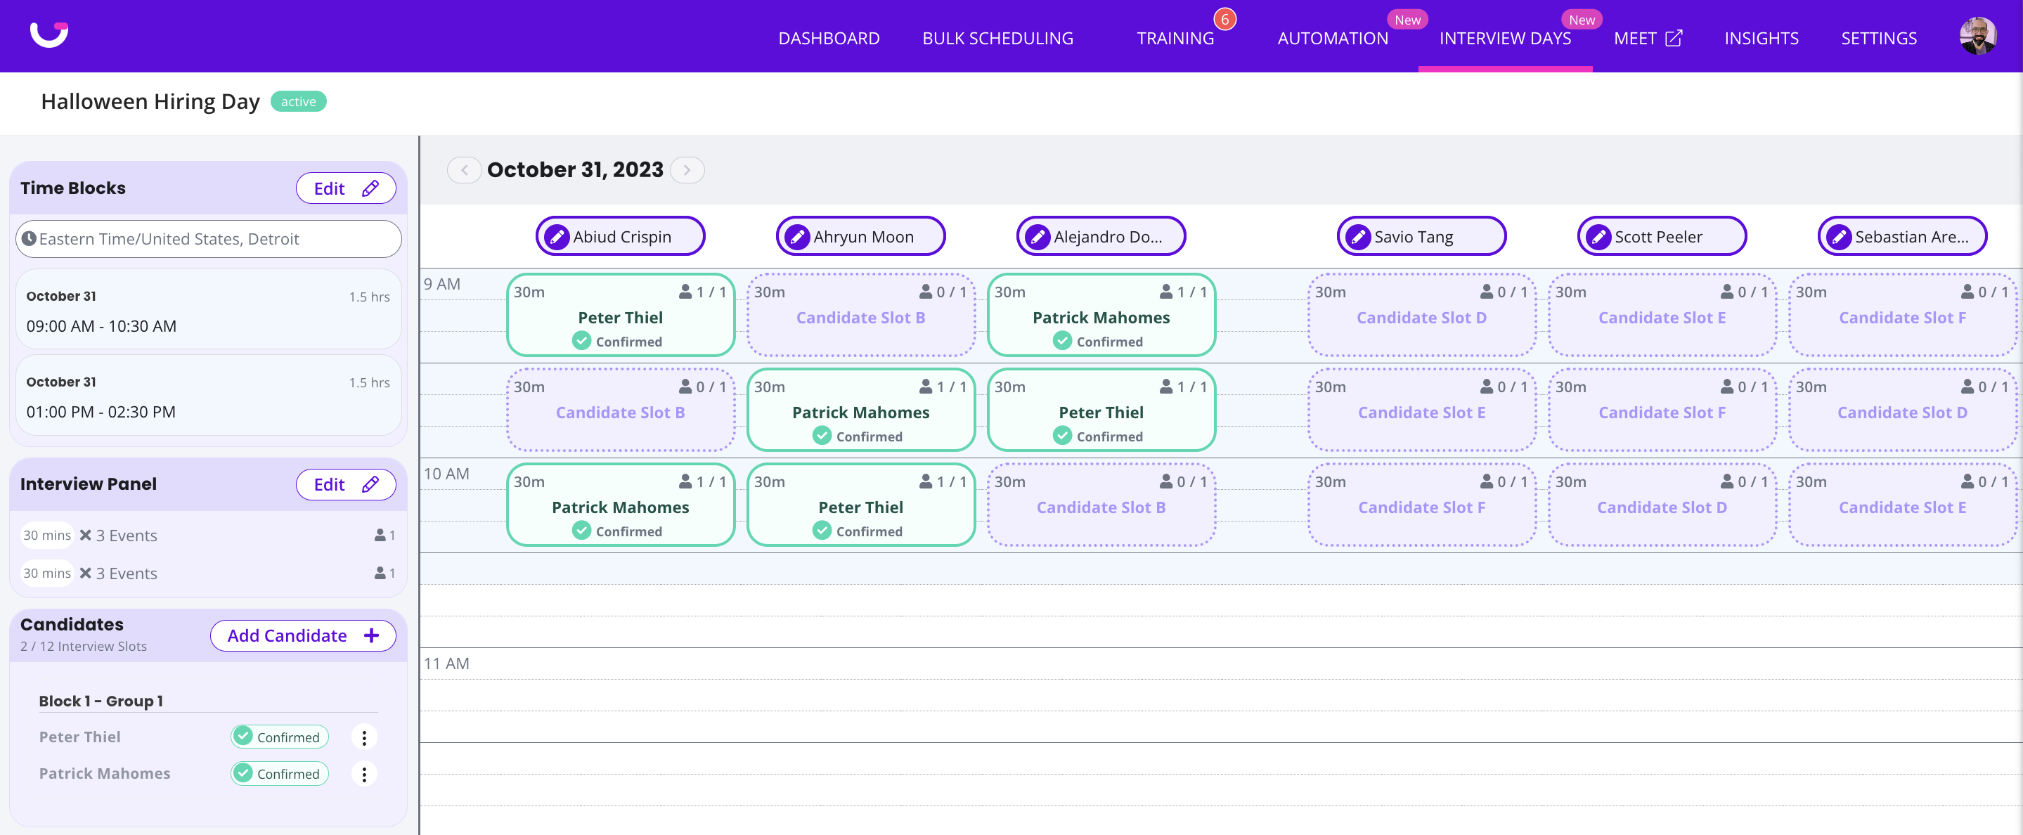Go to next day arrow
The height and width of the screenshot is (835, 2023).
687,169
